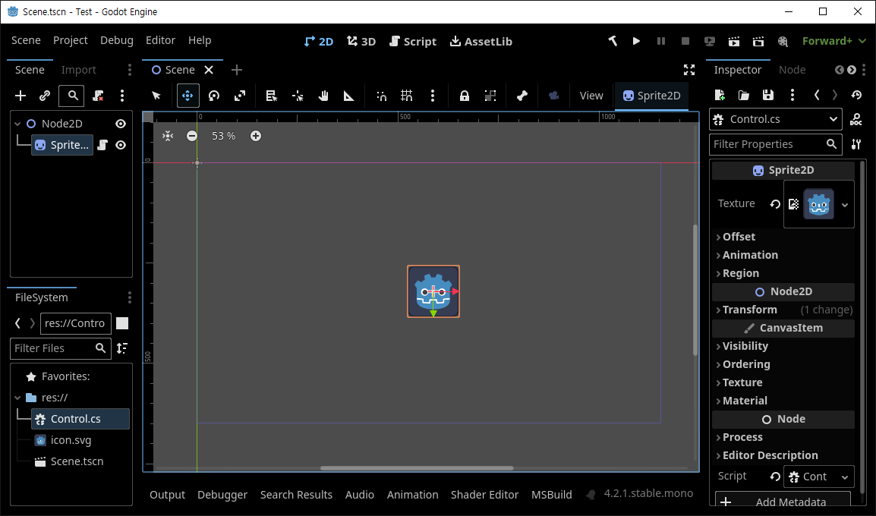This screenshot has width=876, height=516.
Task: Open the AssetLib workspace
Action: click(481, 41)
